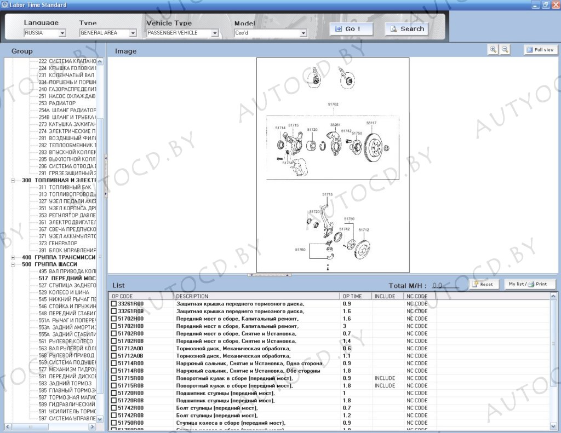Open the Language dropdown
The image size is (561, 433).
pos(62,33)
